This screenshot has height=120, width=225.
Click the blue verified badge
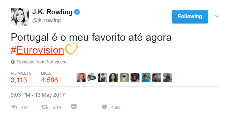point(77,12)
